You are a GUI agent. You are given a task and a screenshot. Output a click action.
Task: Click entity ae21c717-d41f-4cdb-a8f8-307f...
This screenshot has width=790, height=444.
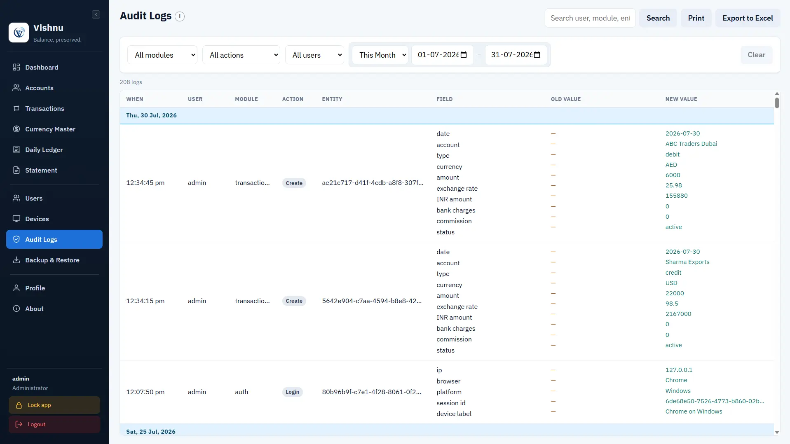[x=373, y=183]
